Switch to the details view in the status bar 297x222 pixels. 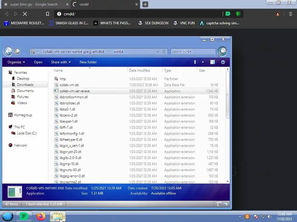click(219, 204)
